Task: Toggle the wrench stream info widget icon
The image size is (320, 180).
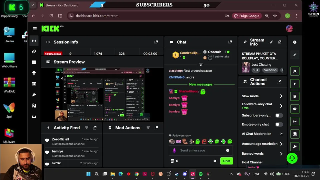Action: (295, 147)
